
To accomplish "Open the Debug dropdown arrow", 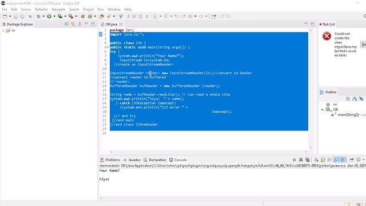I will 43,17.
